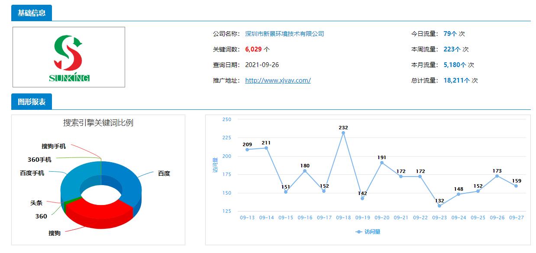Select the 搜狗 segment of the pie chart
536x253 pixels.
pos(100,210)
